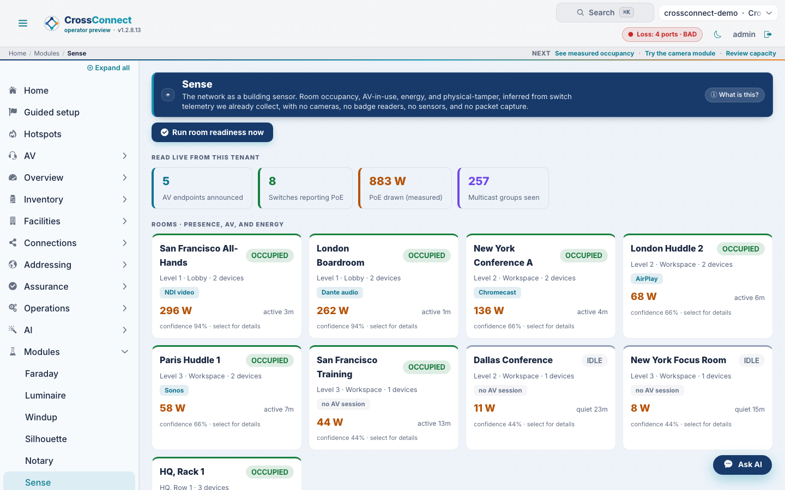The height and width of the screenshot is (490, 785).
Task: Open the Ask AI chat button
Action: [x=742, y=464]
